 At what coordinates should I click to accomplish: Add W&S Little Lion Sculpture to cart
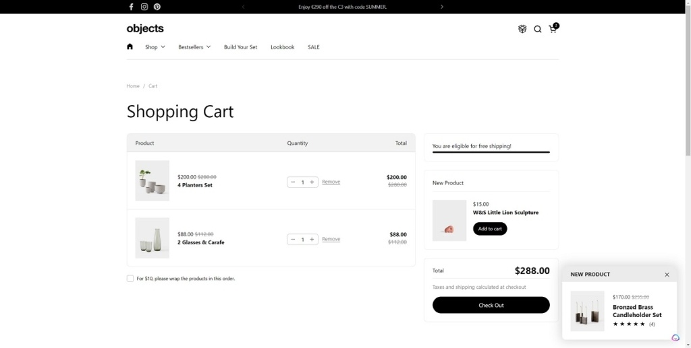pos(490,229)
